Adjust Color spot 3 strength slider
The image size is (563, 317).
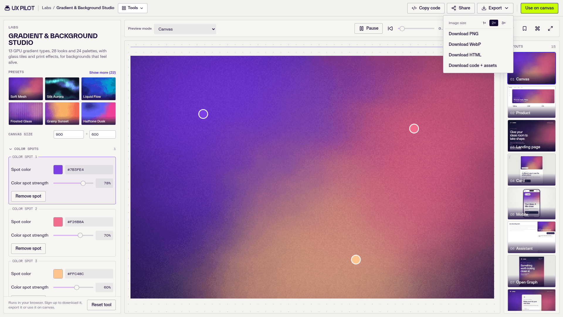point(73,287)
